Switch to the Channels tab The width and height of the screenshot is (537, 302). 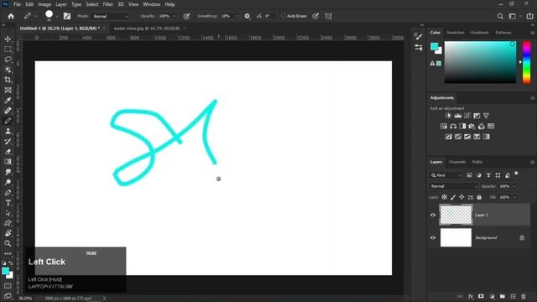pos(456,162)
